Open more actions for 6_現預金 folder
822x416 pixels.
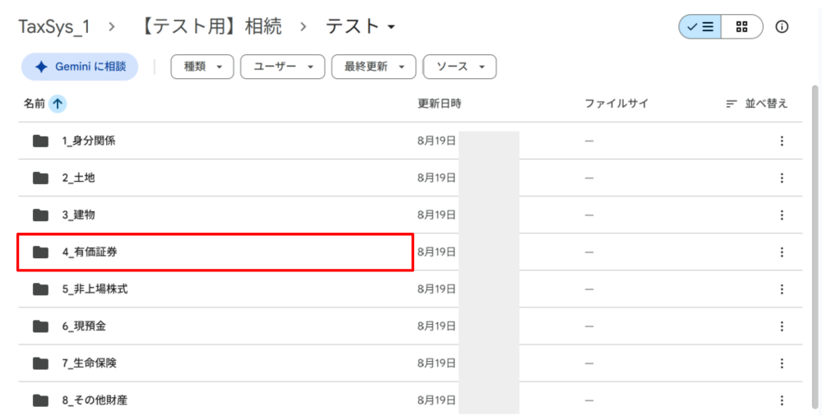coord(782,326)
